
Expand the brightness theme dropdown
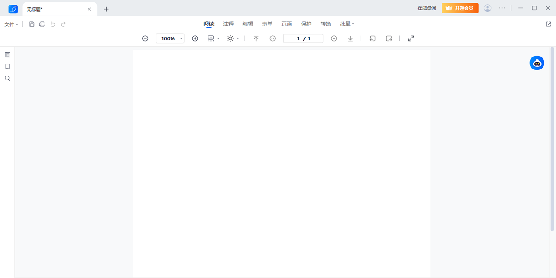coord(233,38)
